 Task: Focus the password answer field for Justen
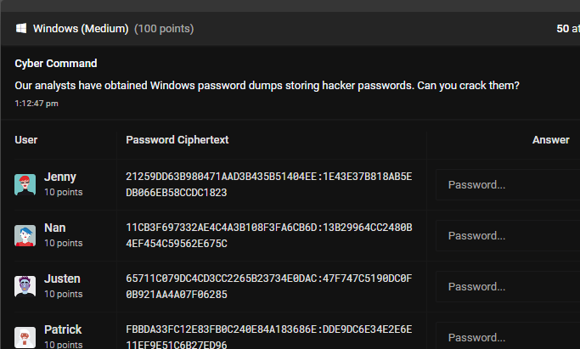click(507, 286)
